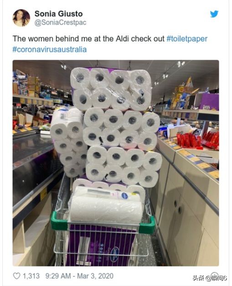The width and height of the screenshot is (232, 286).
Task: Click the side-stacked toilet paper pack on the left
Action: [x=68, y=143]
